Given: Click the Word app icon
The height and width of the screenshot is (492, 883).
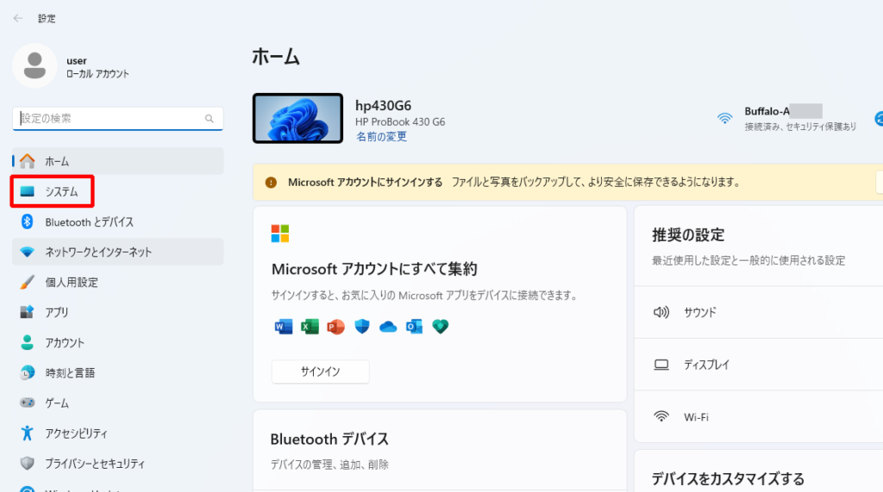Looking at the screenshot, I should [283, 327].
